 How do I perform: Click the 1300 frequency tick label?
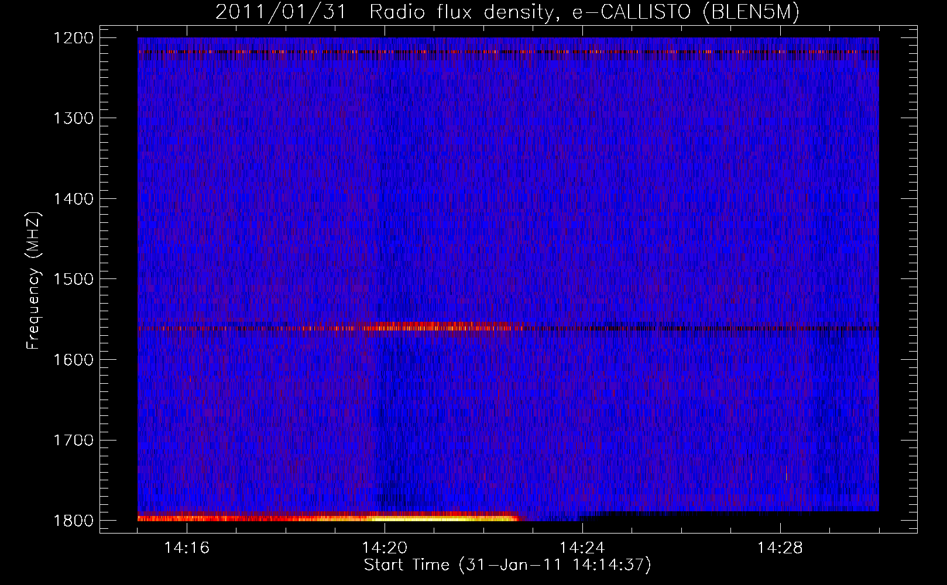(x=74, y=118)
